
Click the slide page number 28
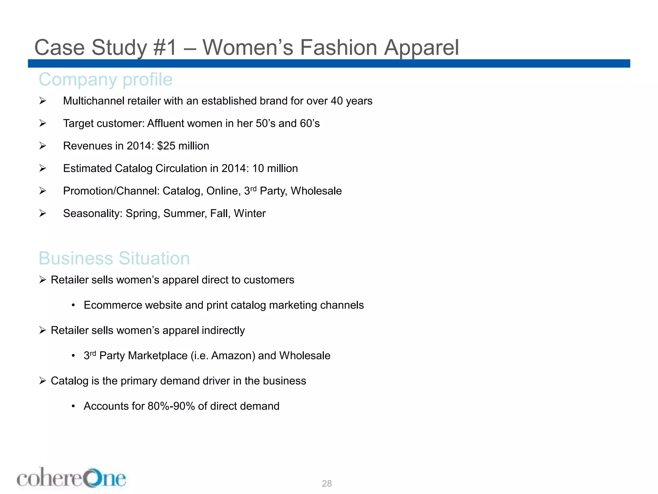coord(327,483)
